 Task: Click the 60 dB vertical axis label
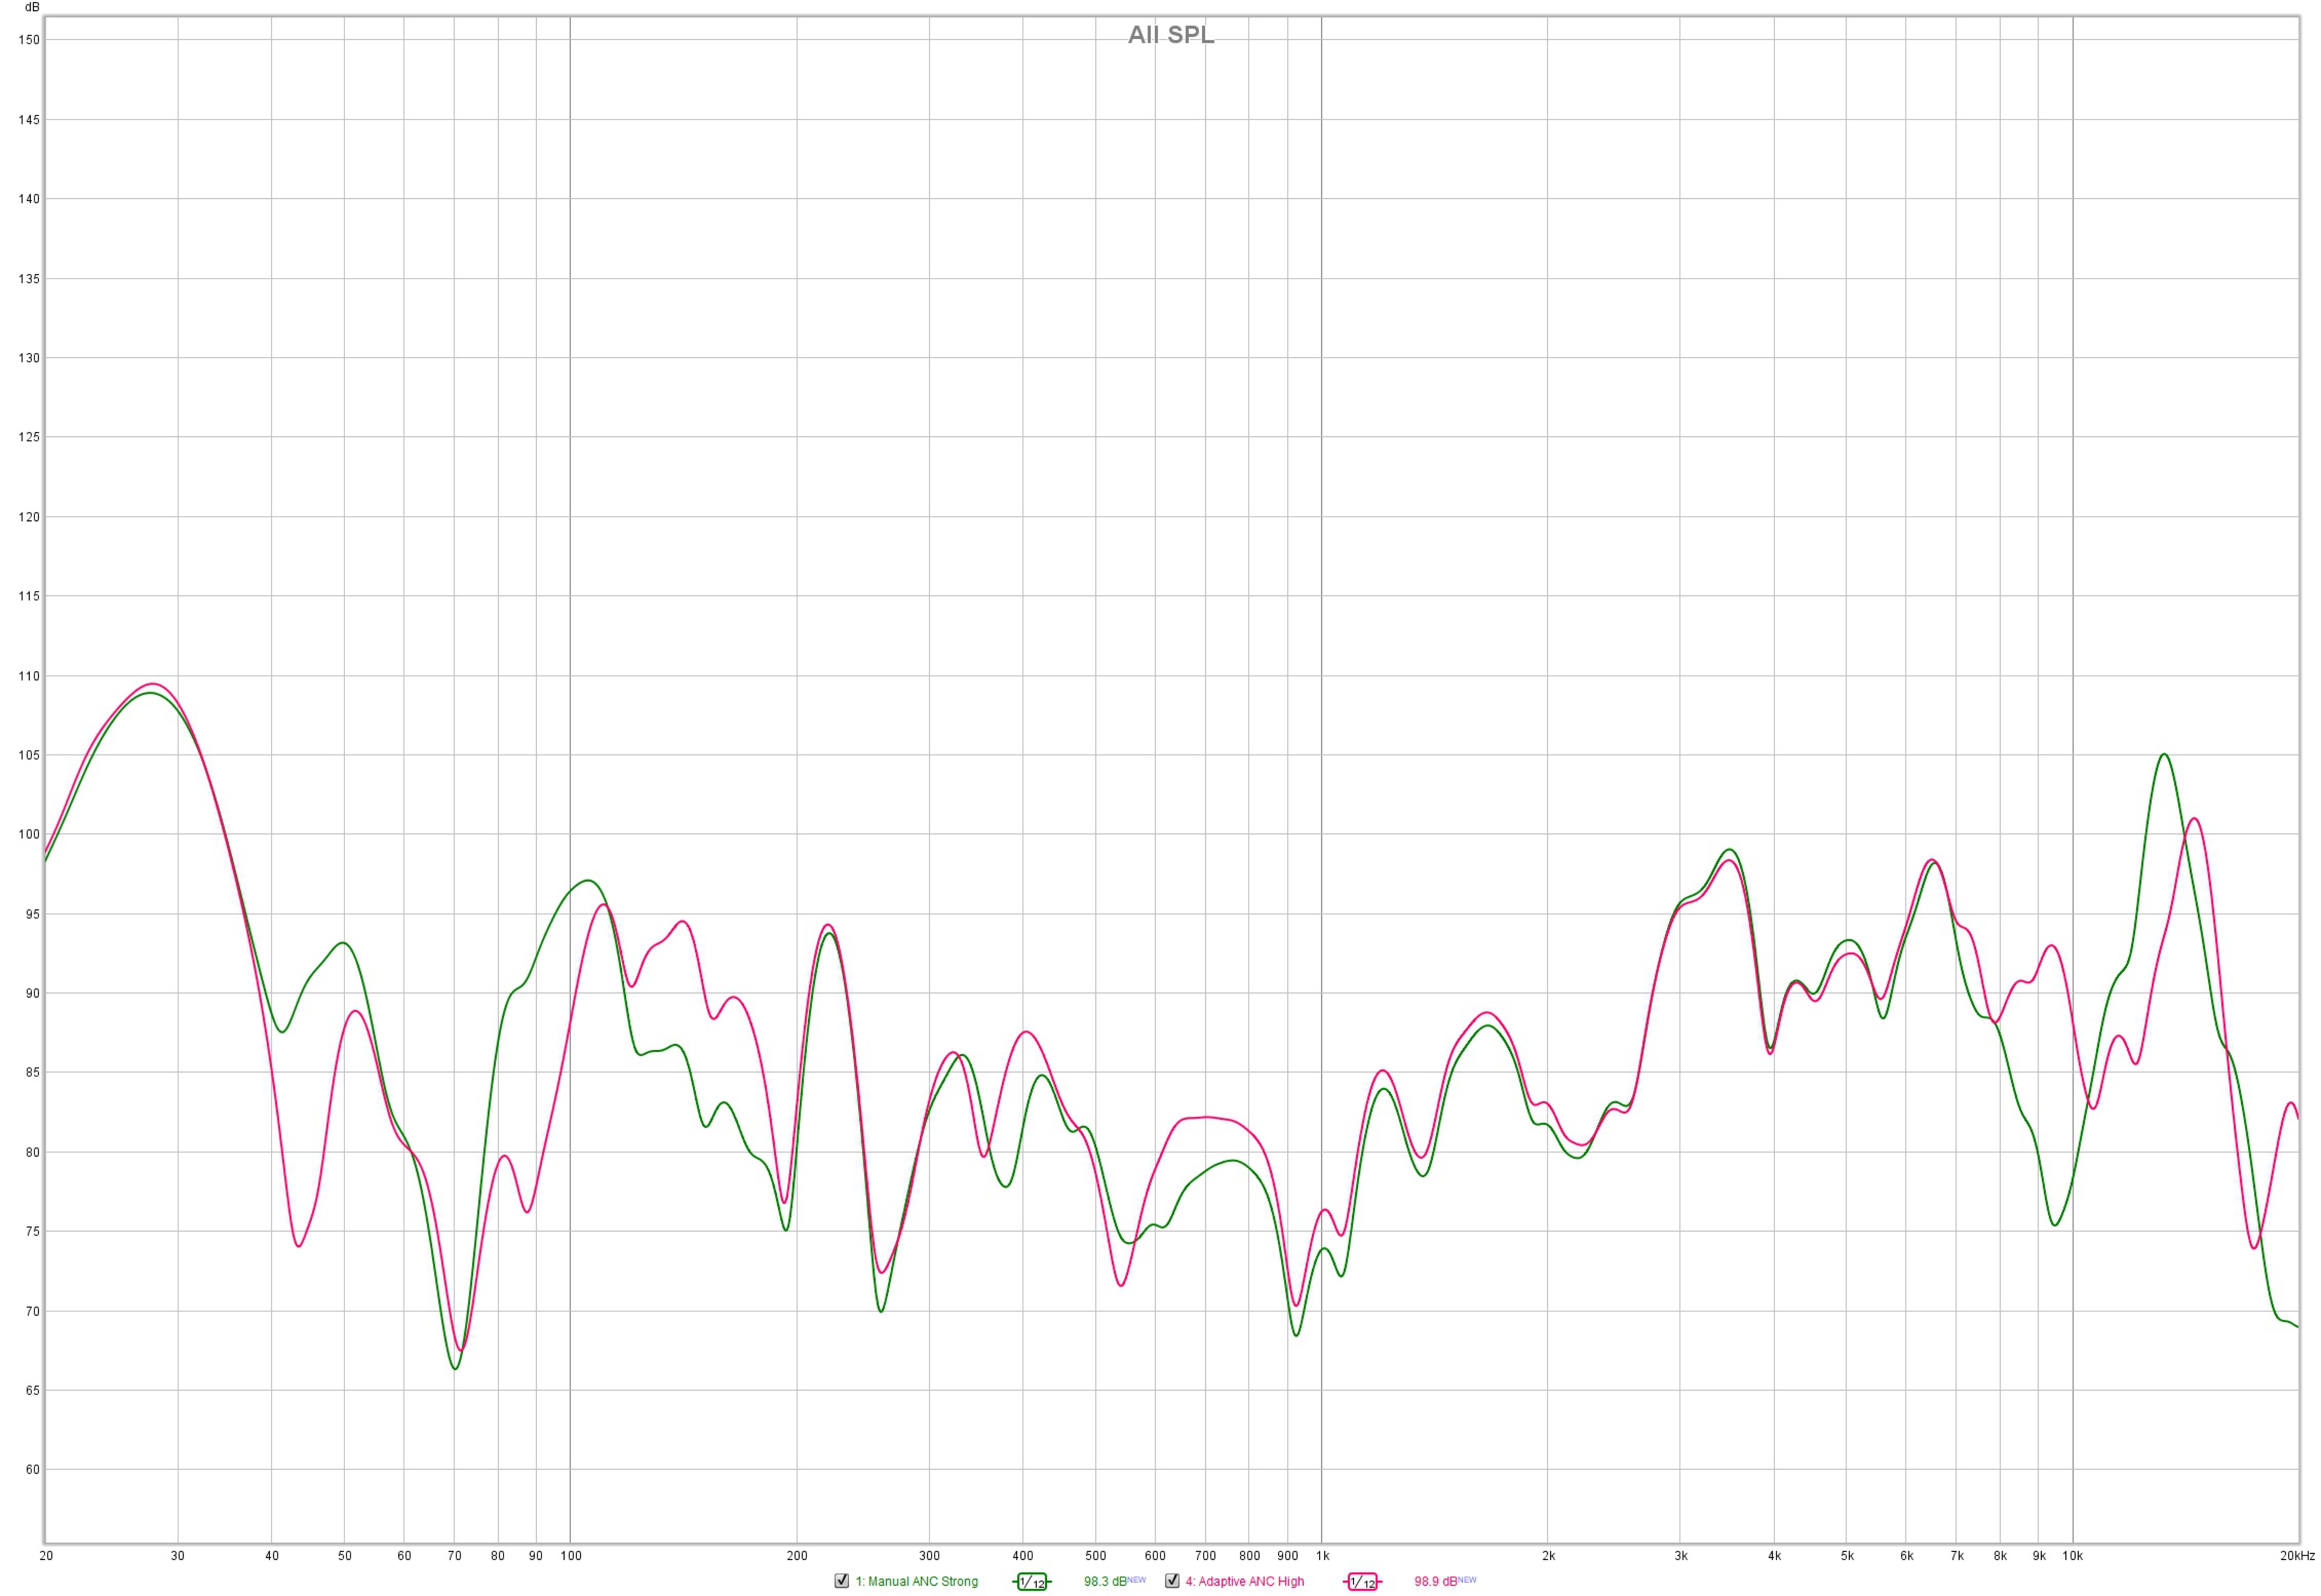(x=32, y=1470)
